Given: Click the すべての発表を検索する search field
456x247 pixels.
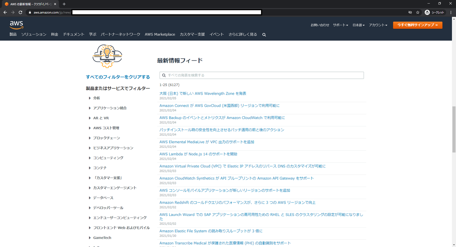Looking at the screenshot, I should 262,75.
